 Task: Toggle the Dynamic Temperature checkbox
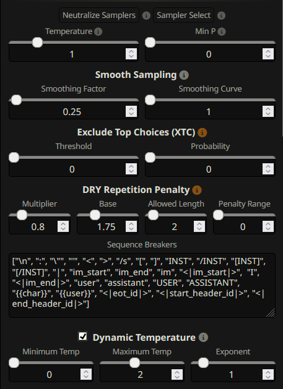click(82, 336)
